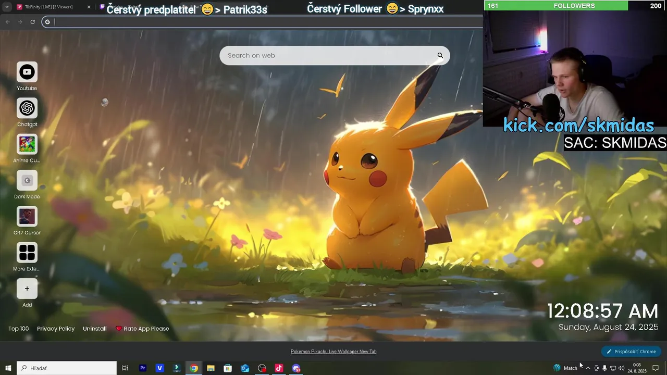667x375 pixels.
Task: Click the microphone tray icon
Action: [x=604, y=368]
